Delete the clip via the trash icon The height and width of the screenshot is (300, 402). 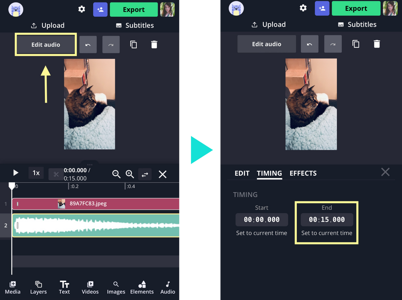coord(154,44)
